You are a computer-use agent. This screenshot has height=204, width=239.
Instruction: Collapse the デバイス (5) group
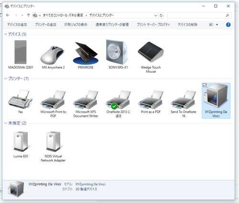click(x=6, y=34)
